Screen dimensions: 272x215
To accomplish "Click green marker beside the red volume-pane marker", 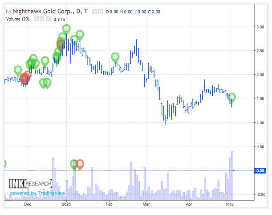I will (74, 164).
